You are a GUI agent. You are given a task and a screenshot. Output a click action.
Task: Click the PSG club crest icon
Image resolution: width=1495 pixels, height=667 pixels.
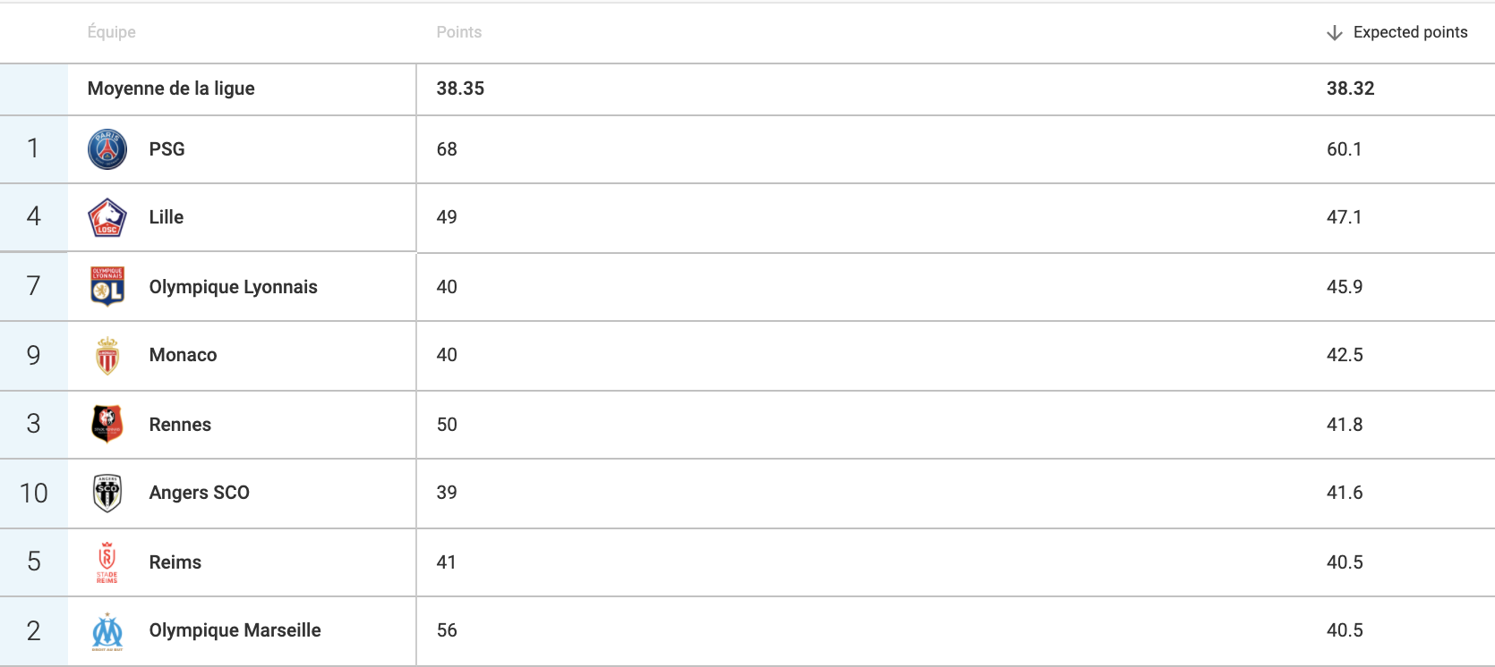(107, 149)
